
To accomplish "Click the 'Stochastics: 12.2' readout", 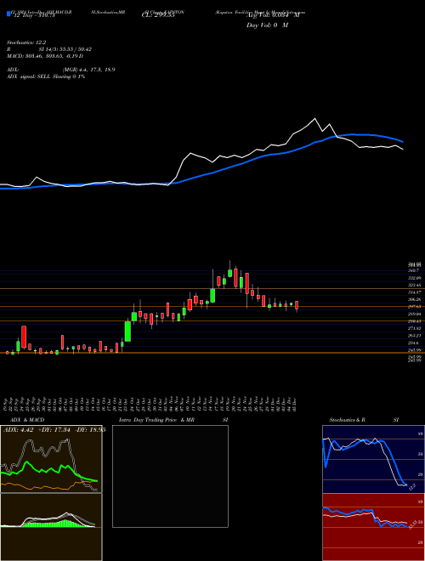I will coord(26,42).
